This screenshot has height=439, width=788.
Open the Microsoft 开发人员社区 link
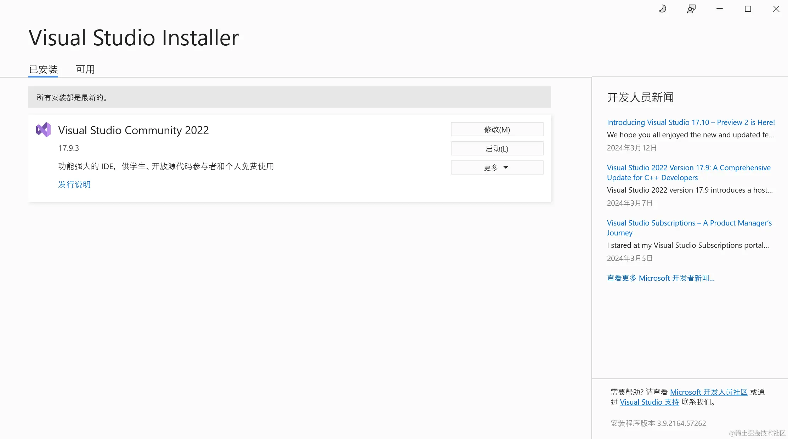pyautogui.click(x=708, y=392)
